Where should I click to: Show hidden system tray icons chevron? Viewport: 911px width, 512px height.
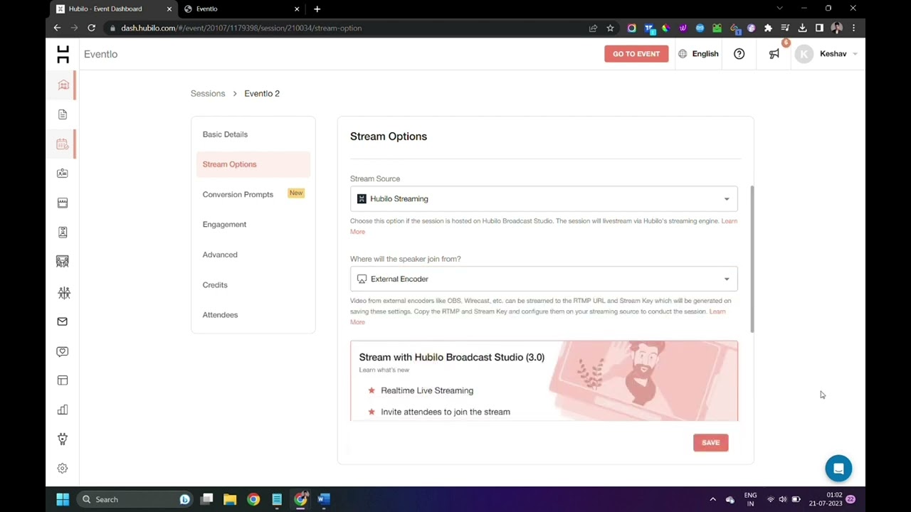712,499
